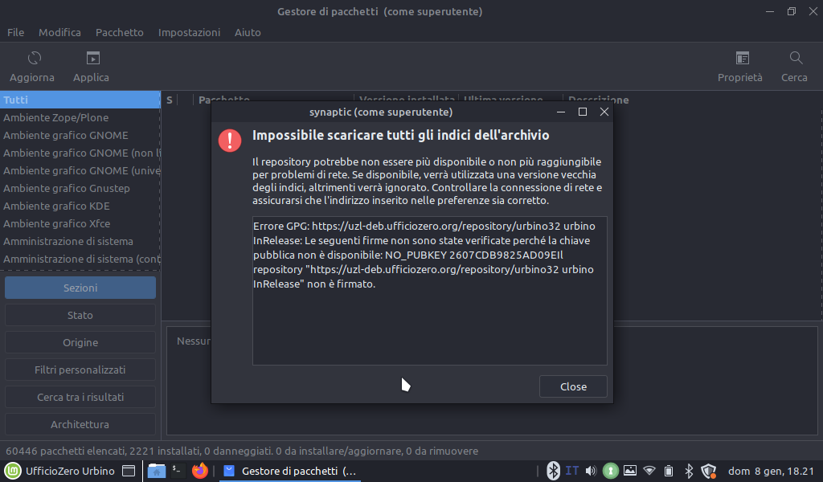Select Amministrazione di sistema category
Screen dimensions: 823x482
coord(68,241)
